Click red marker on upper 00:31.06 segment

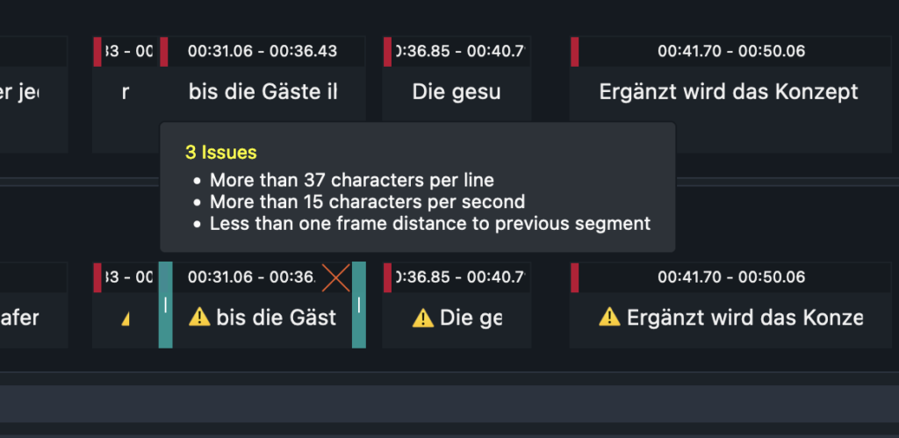(163, 52)
